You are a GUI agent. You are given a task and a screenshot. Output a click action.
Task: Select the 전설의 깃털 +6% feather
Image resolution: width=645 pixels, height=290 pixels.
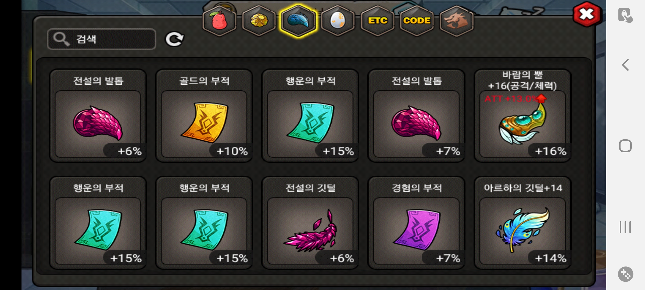tap(310, 223)
